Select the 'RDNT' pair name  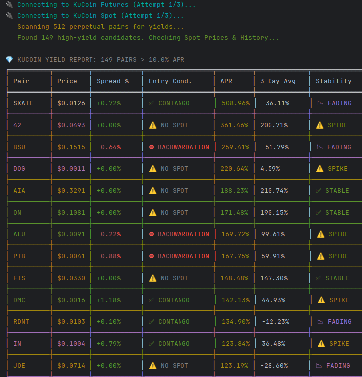(x=21, y=322)
